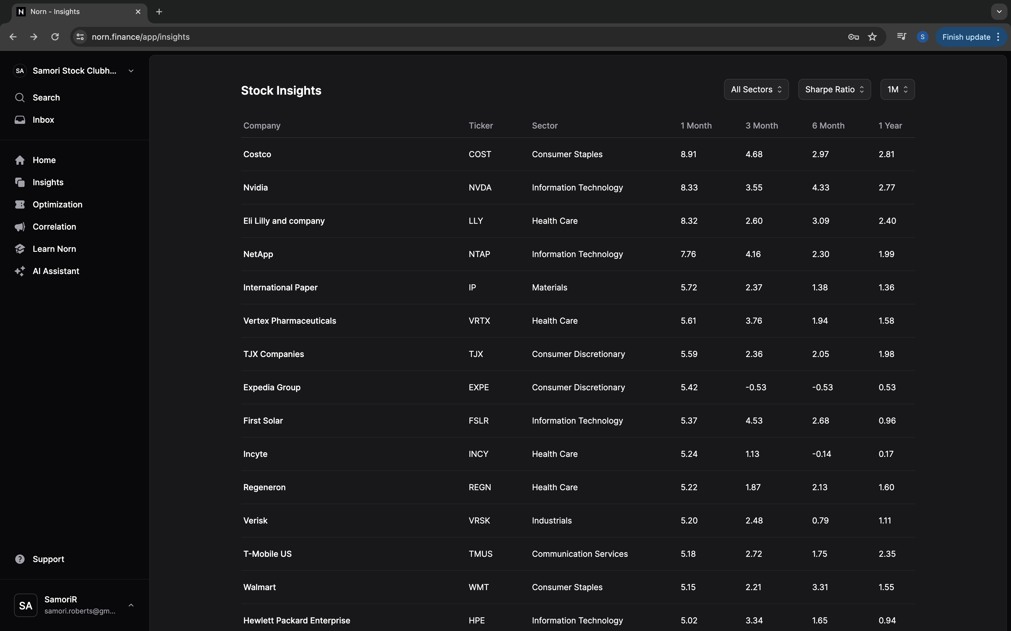
Task: Click the Learn Norn graduation cap icon
Action: 20,249
